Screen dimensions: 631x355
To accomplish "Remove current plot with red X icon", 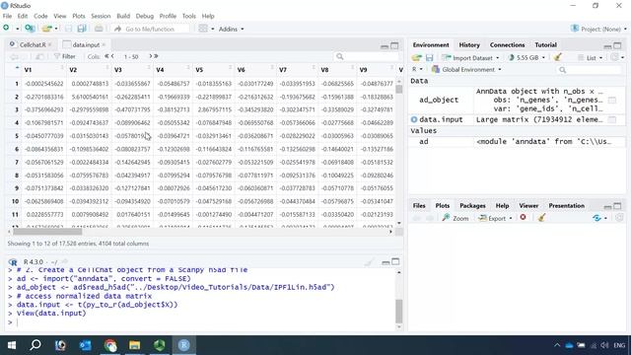I will point(523,218).
